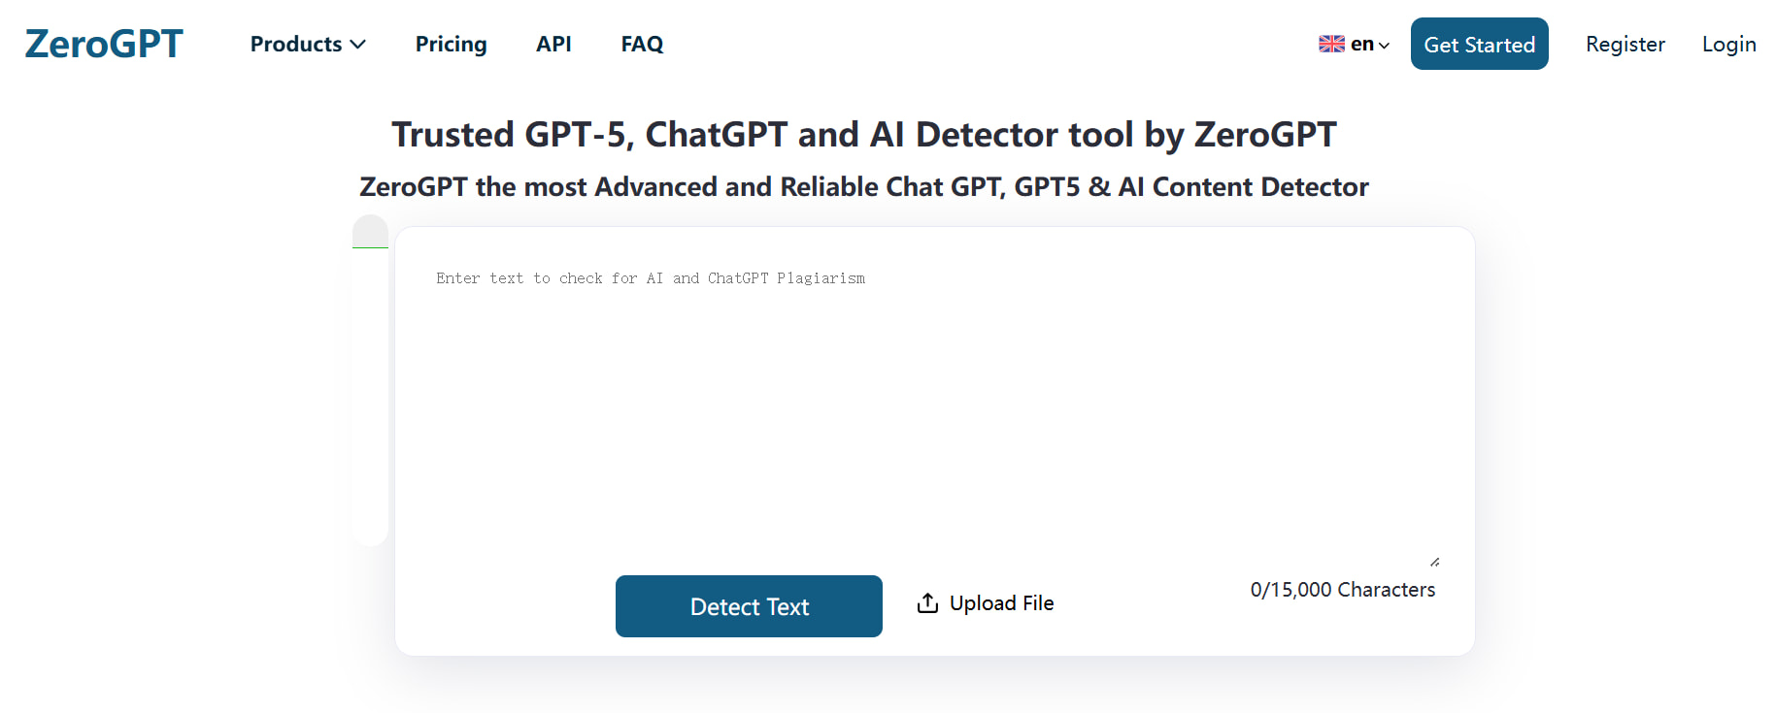The height and width of the screenshot is (713, 1776).
Task: Click the textarea resize handle at bottom right
Action: pos(1435,560)
